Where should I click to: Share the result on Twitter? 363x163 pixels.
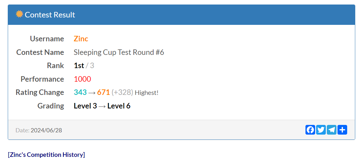(x=321, y=130)
